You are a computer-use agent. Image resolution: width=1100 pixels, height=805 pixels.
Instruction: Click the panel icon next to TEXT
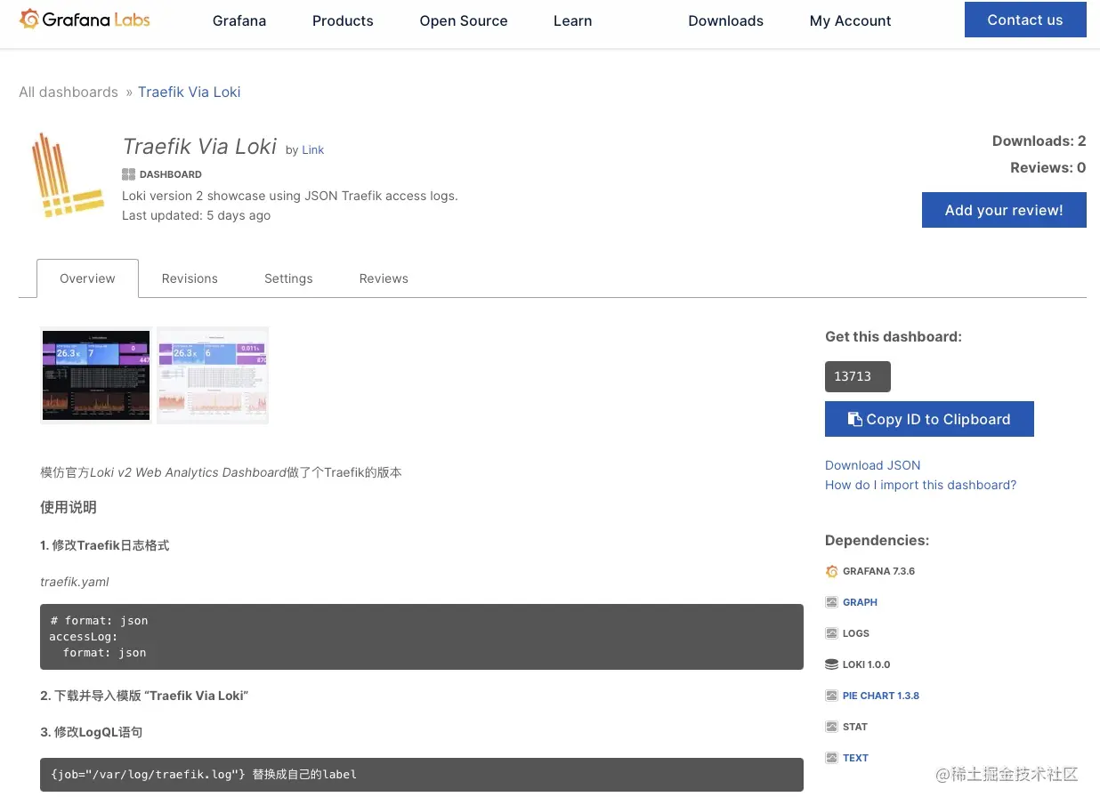click(x=831, y=758)
